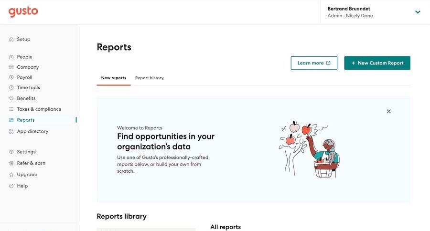Click the Company building icon
This screenshot has width=430, height=231.
tap(11, 67)
